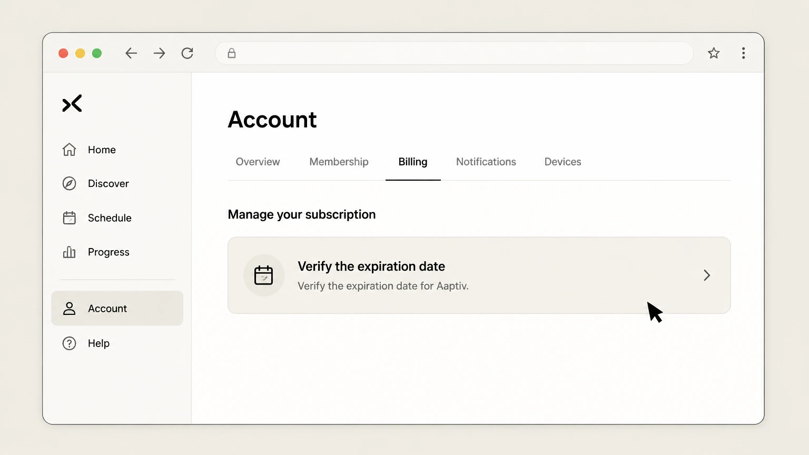Click the Manage your subscription heading
Image resolution: width=809 pixels, height=455 pixels.
[x=302, y=214]
